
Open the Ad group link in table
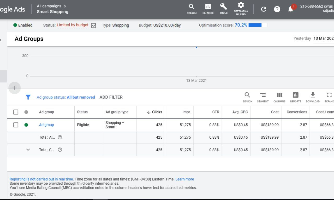pyautogui.click(x=46, y=125)
